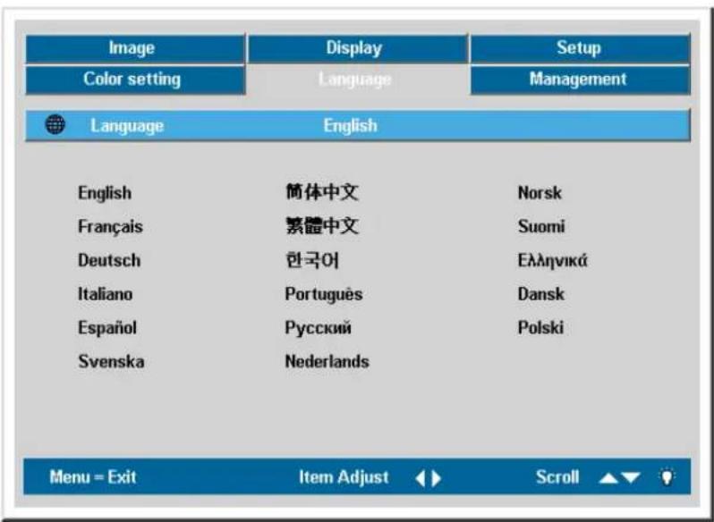714x522 pixels.
Task: Choose Polski language option
Action: (x=540, y=328)
